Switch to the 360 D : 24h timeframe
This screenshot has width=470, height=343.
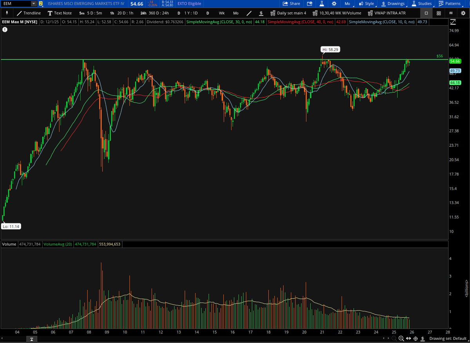(155, 13)
